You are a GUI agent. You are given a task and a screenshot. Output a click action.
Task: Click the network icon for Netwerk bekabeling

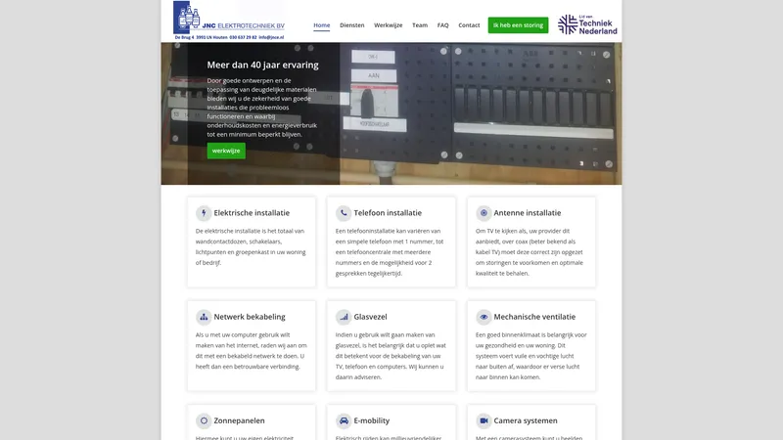tap(204, 317)
